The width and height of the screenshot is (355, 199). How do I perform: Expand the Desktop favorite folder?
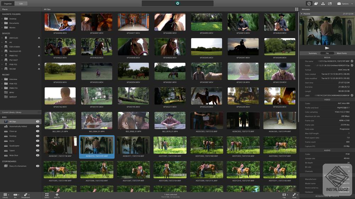click(x=2, y=19)
